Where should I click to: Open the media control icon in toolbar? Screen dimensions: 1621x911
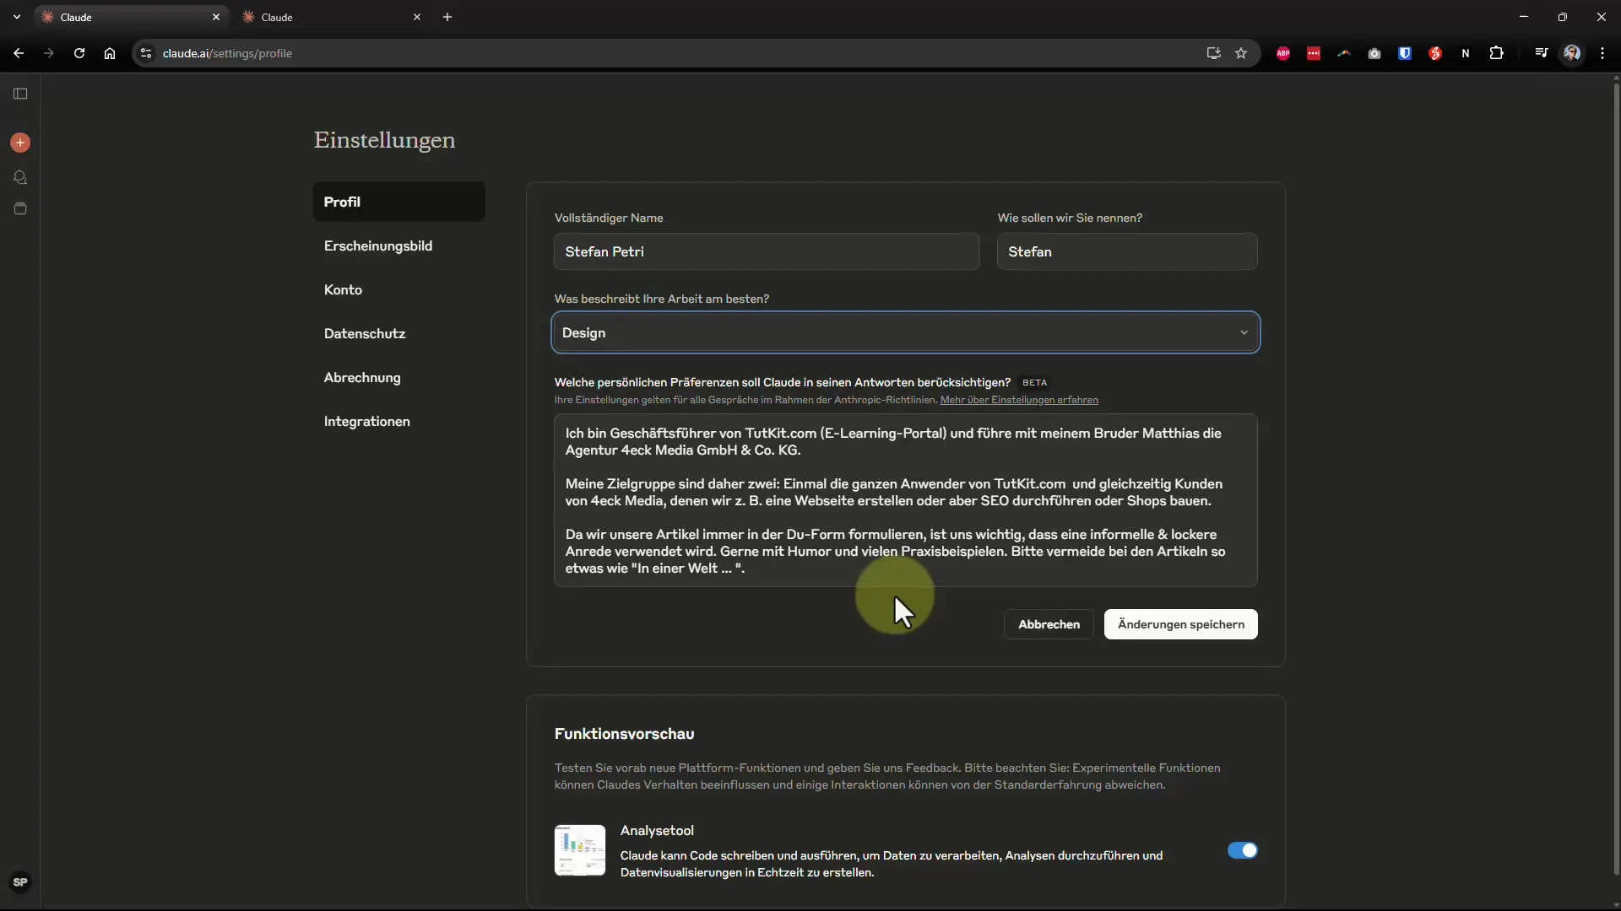(1541, 53)
